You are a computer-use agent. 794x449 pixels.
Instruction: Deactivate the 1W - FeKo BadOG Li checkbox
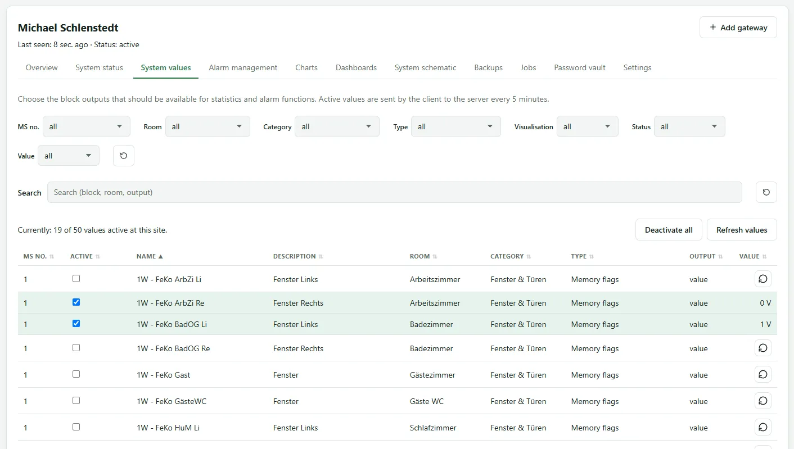point(76,323)
